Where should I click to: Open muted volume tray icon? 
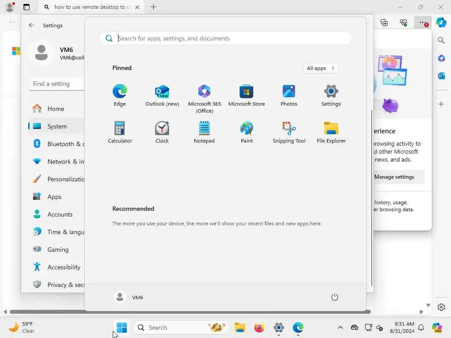pyautogui.click(x=380, y=327)
